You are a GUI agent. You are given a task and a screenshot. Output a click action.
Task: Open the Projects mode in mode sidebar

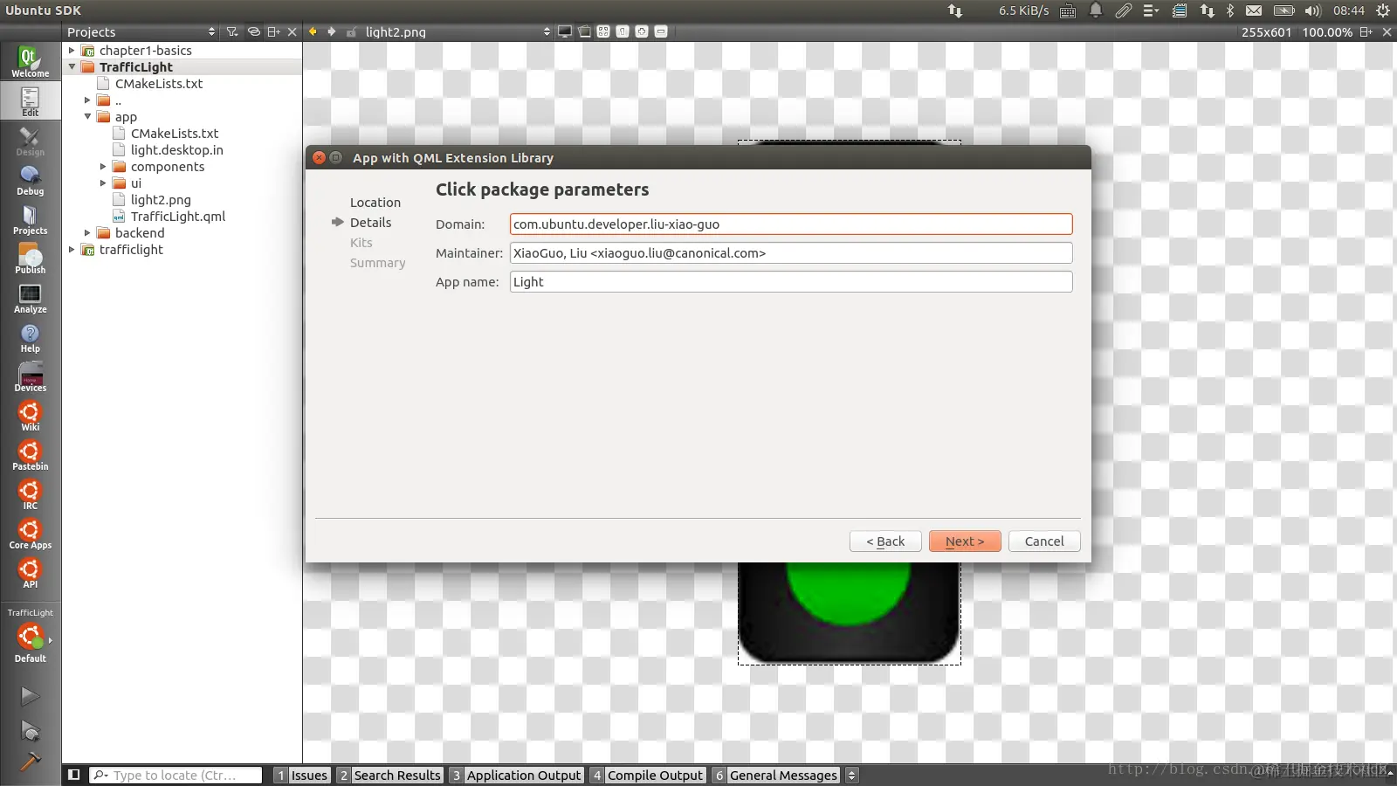[30, 219]
